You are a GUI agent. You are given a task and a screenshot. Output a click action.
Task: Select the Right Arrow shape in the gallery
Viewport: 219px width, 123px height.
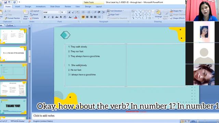pyautogui.click(x=143, y=14)
